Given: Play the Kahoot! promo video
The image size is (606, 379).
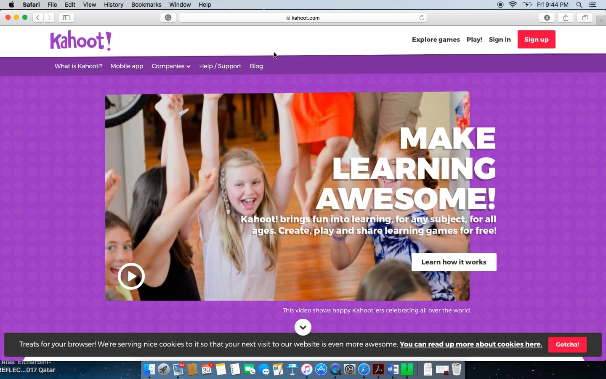Looking at the screenshot, I should (x=131, y=276).
